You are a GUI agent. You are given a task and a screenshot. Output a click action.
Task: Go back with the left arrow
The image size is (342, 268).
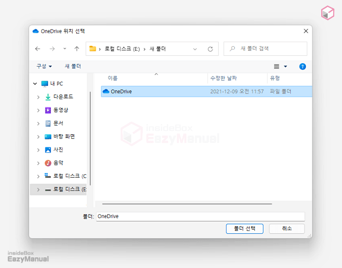38,49
